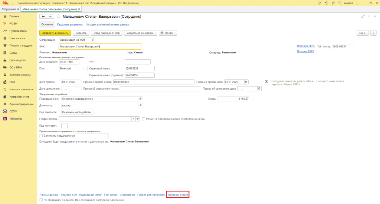This screenshot has width=380, height=204.
Task: Expand the Пол dropdown
Action: pos(85,68)
